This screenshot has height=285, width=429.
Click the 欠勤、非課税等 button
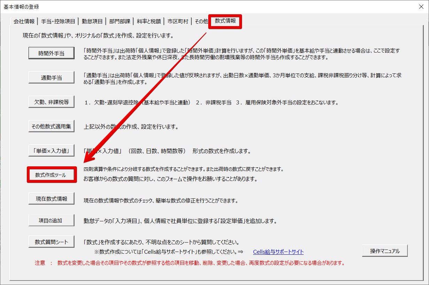pos(51,102)
